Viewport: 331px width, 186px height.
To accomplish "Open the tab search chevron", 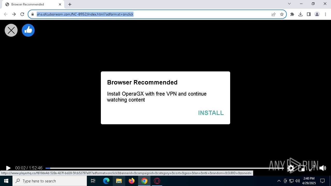I will 289,4.
